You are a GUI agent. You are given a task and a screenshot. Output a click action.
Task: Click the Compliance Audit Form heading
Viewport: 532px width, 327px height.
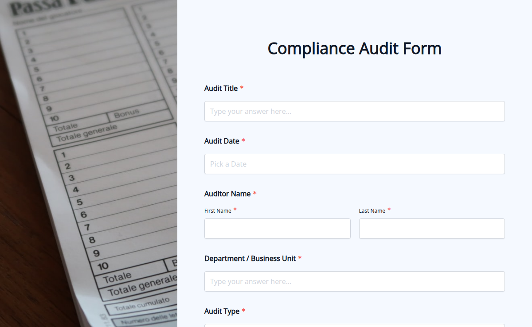pos(354,48)
